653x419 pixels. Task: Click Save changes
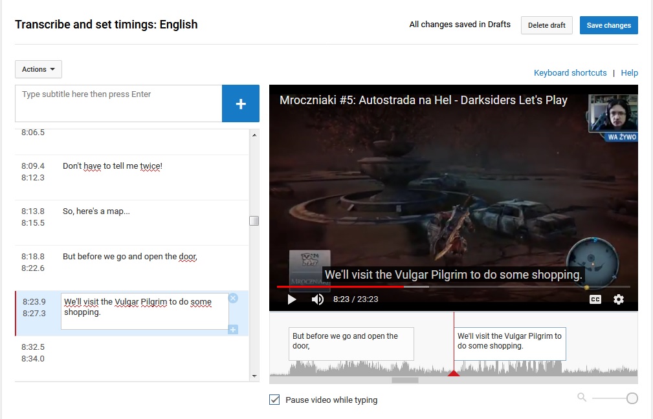[608, 25]
